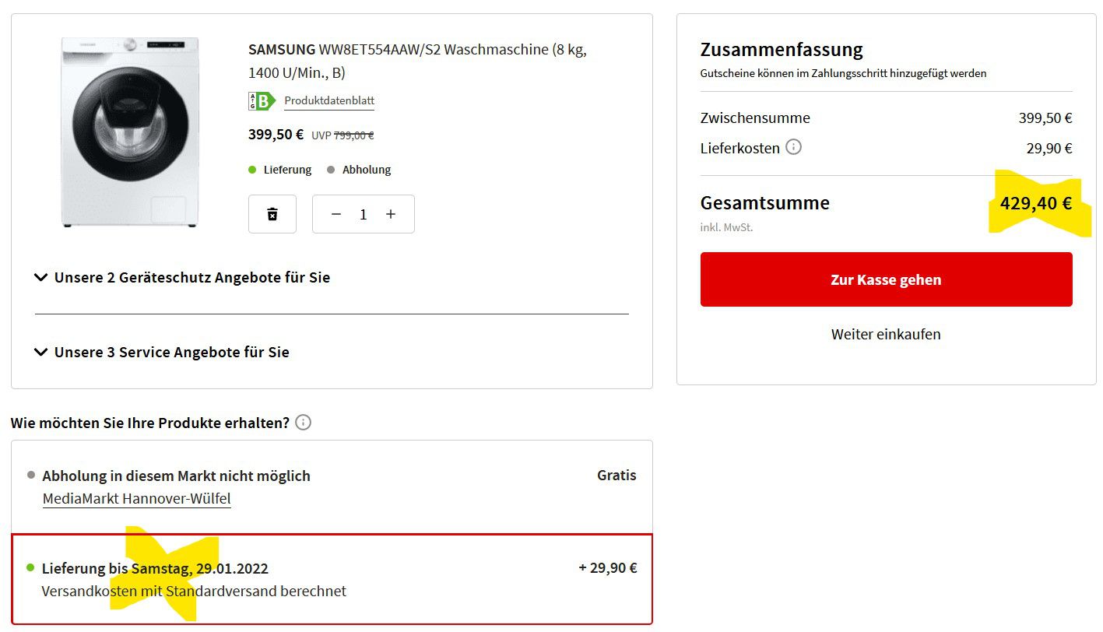Expand Unsere 3 Service Angebote section

[163, 352]
